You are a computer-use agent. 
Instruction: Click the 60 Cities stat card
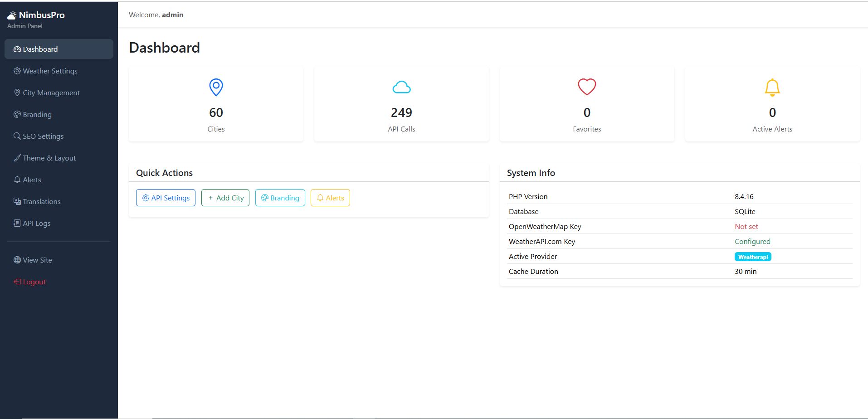tap(216, 104)
